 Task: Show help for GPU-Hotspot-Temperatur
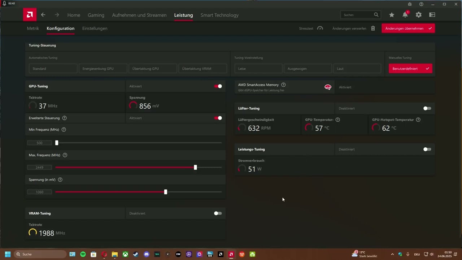[x=418, y=120]
